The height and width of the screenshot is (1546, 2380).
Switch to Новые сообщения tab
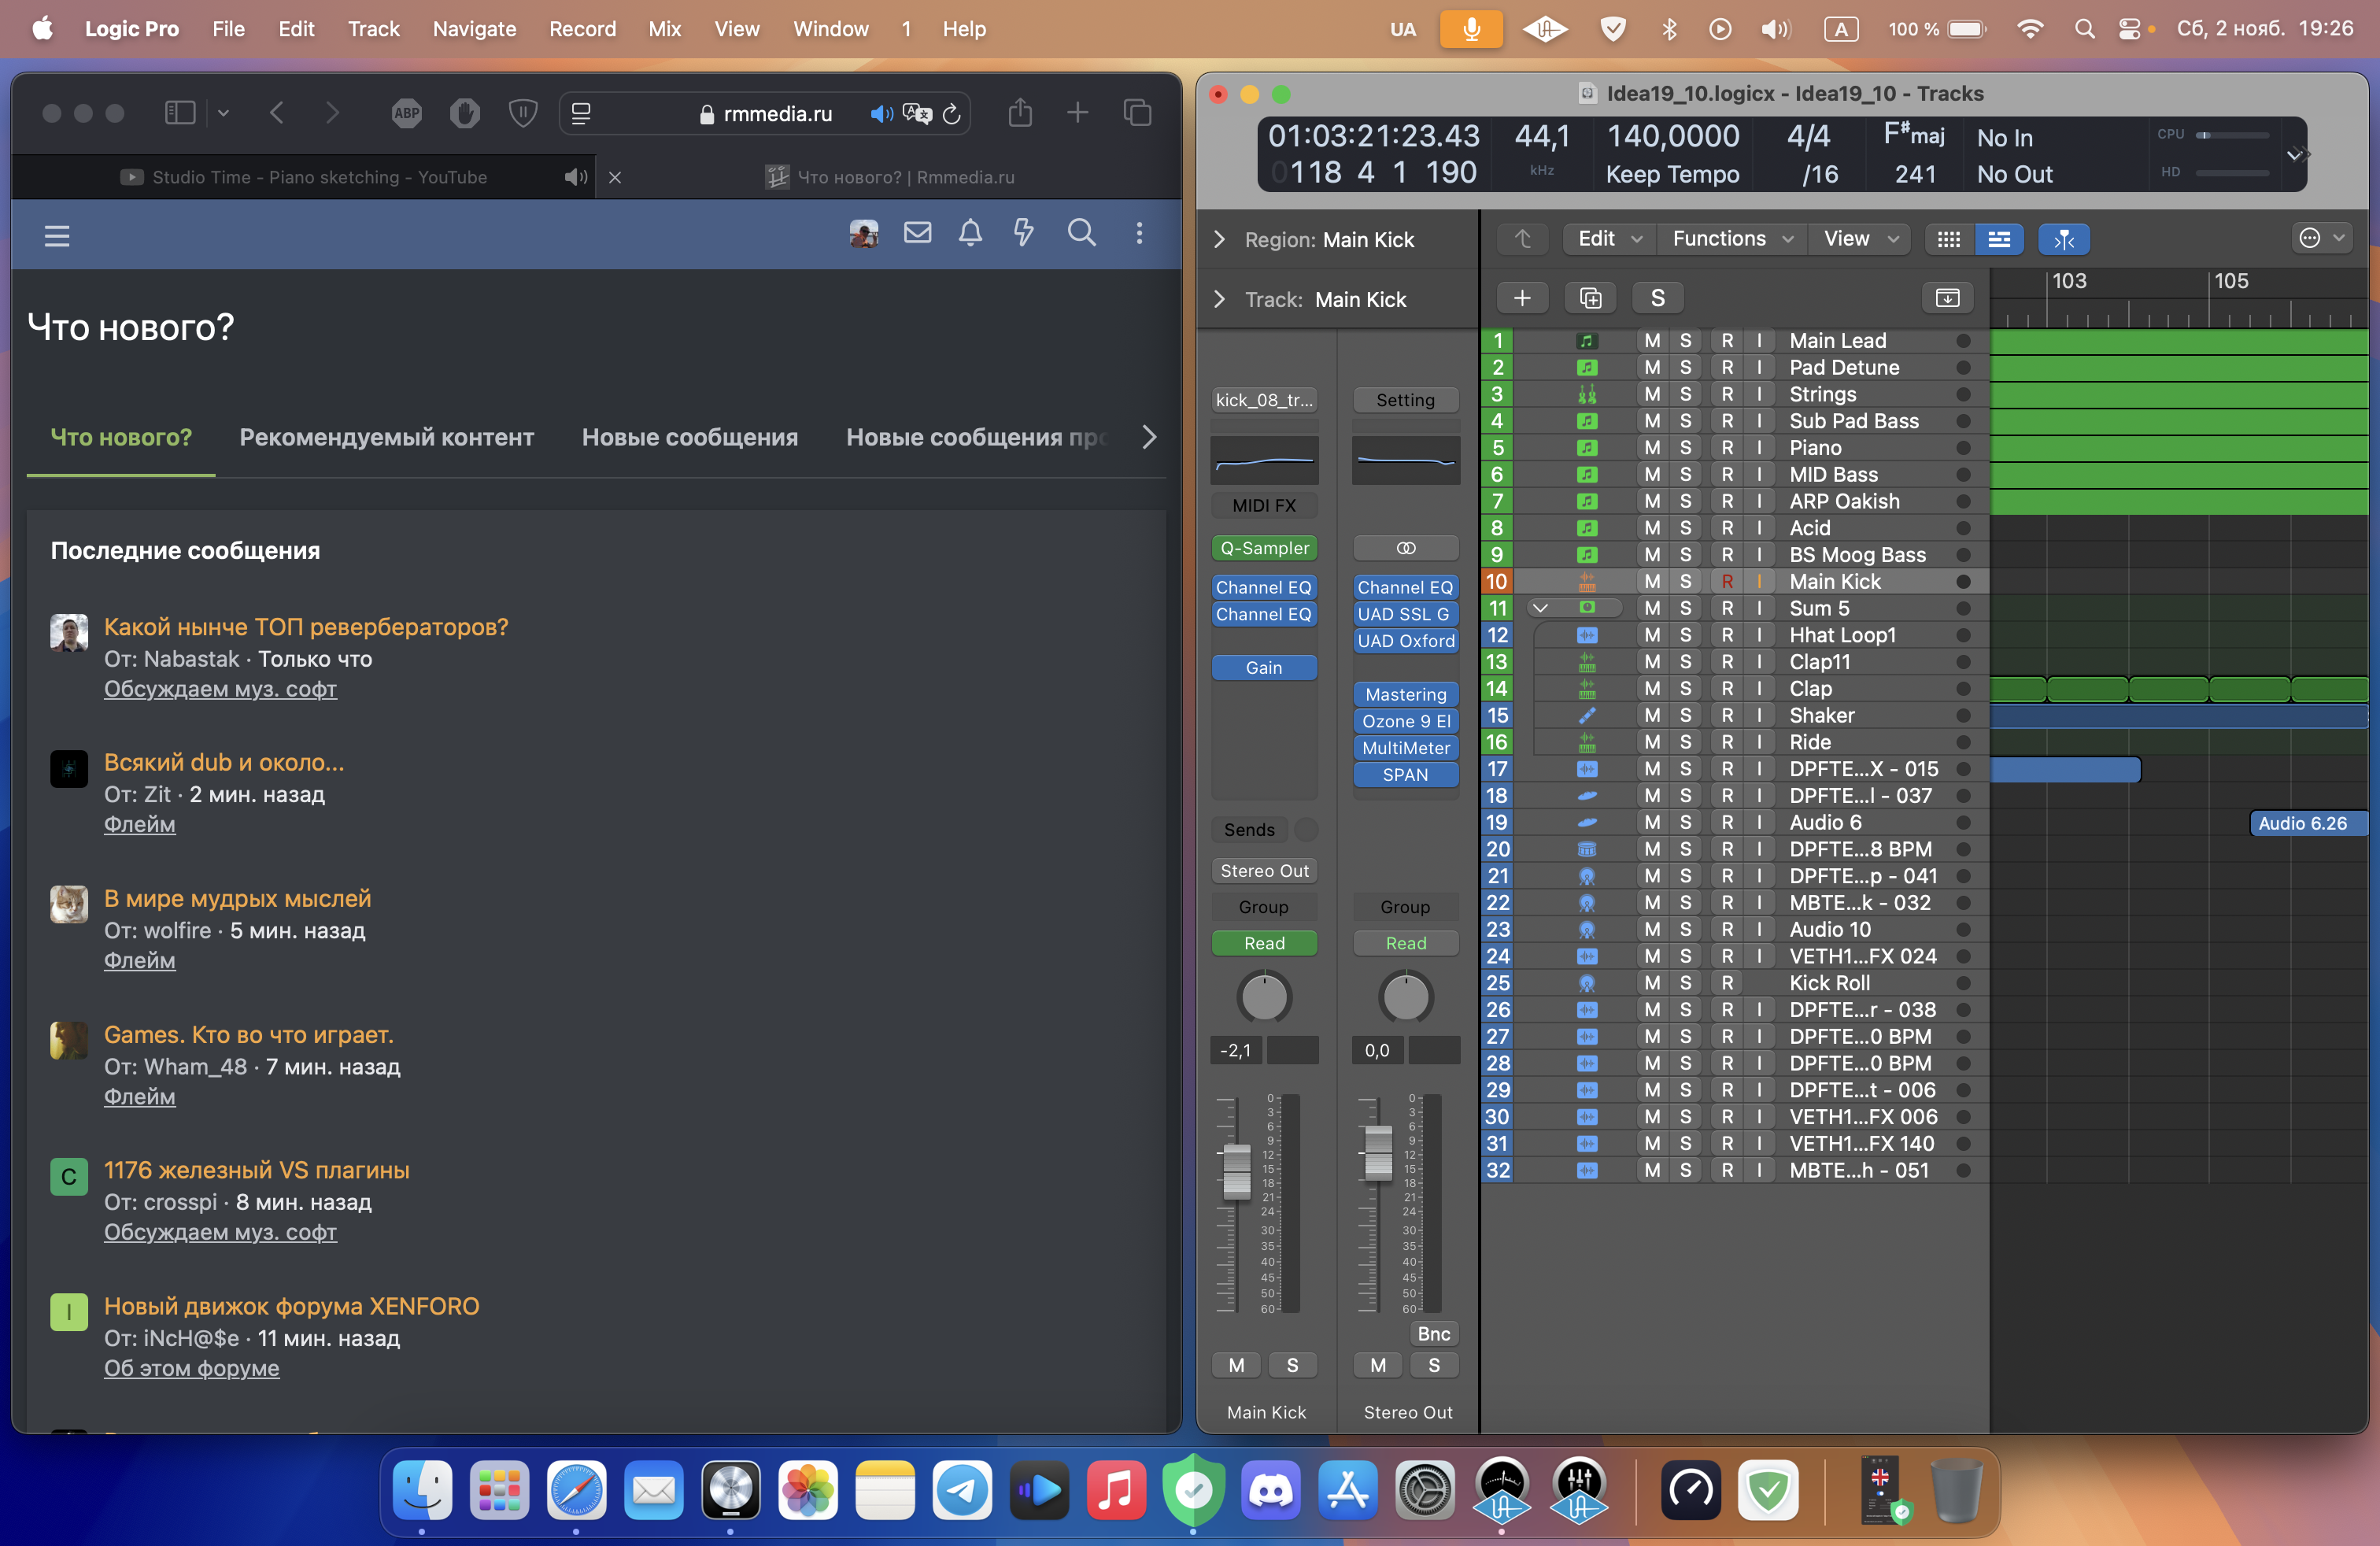[690, 437]
